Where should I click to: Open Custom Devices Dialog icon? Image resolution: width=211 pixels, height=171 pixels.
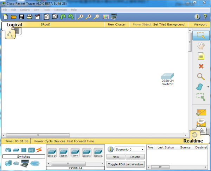tap(114, 17)
